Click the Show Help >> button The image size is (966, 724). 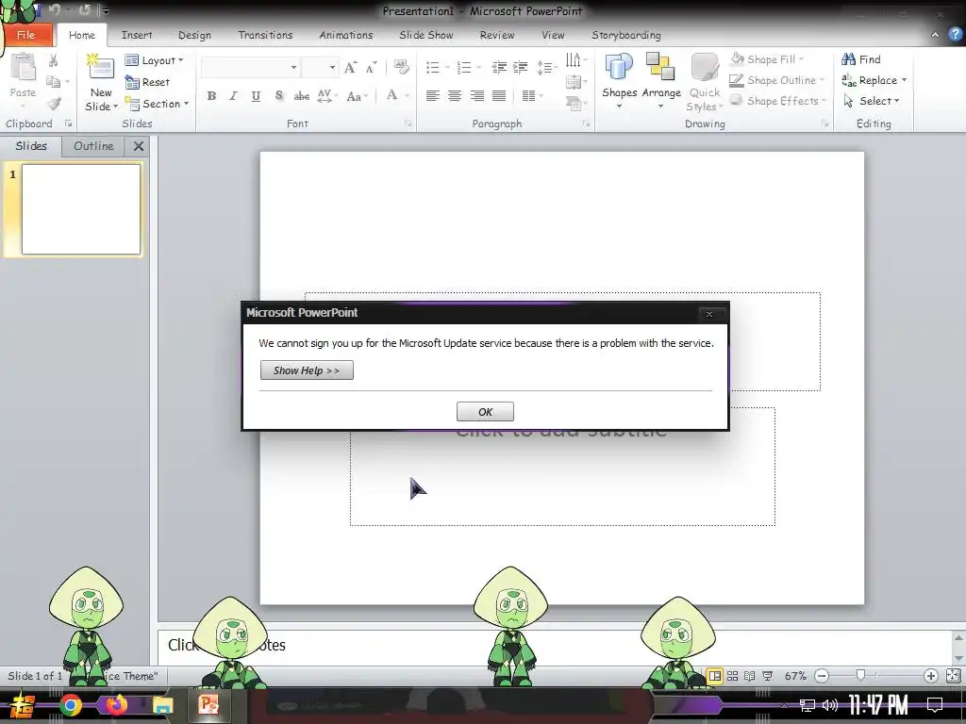307,370
